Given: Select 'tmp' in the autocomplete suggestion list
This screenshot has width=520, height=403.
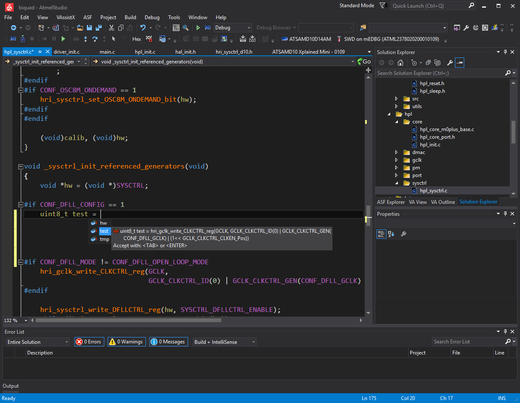Looking at the screenshot, I should tap(104, 239).
